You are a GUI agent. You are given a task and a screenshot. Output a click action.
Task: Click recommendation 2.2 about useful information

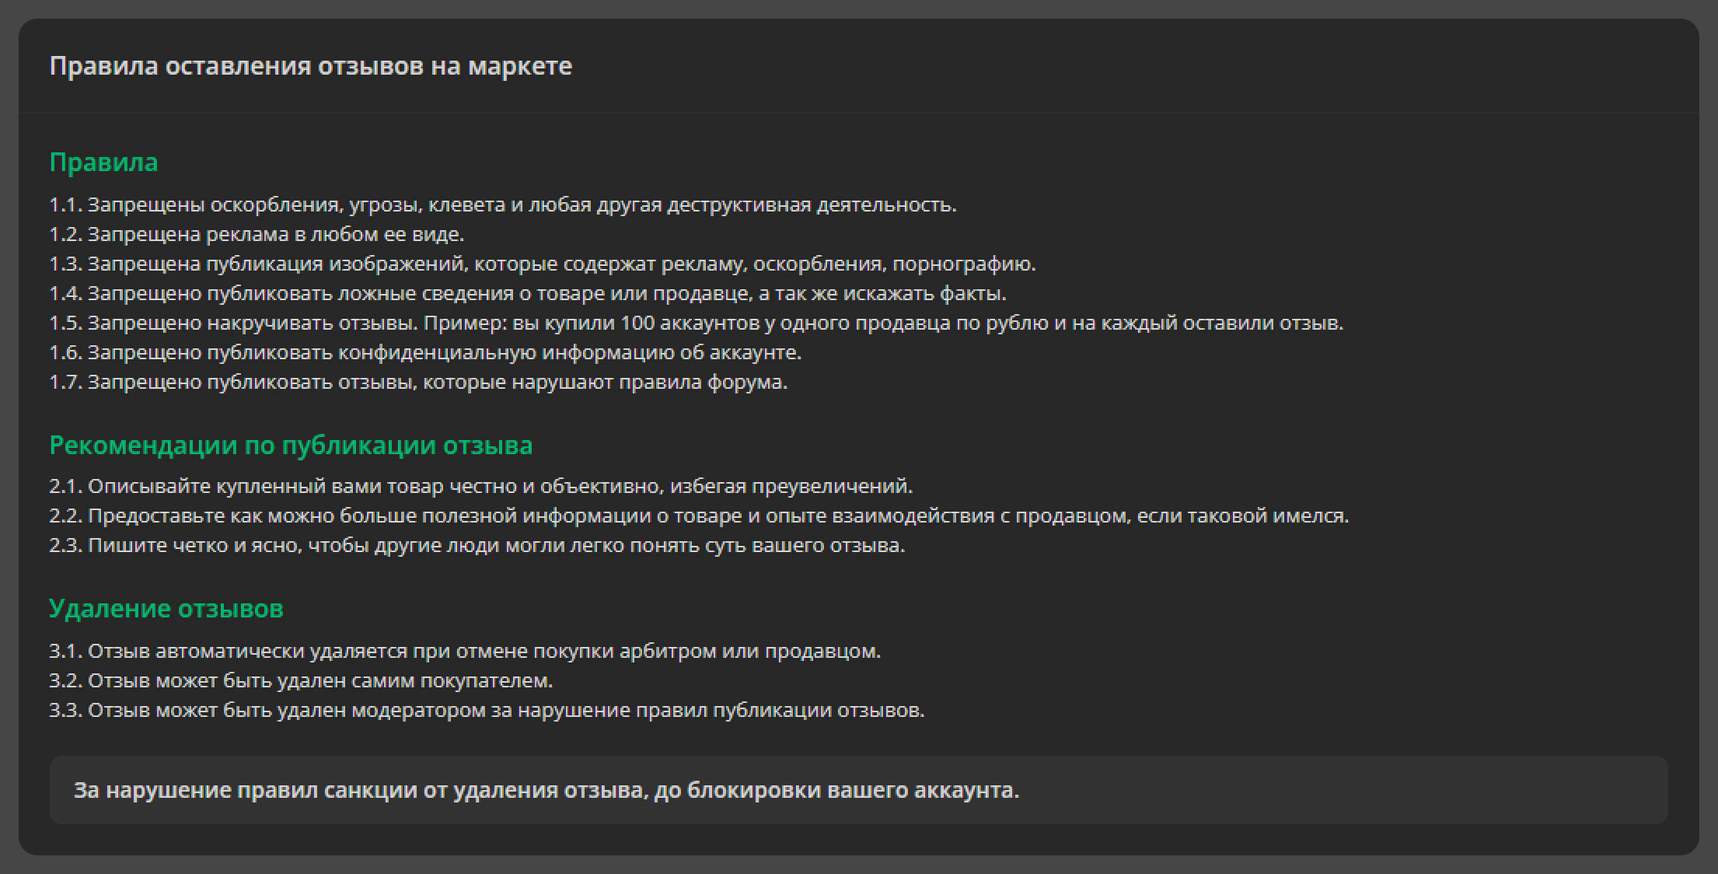click(x=699, y=516)
